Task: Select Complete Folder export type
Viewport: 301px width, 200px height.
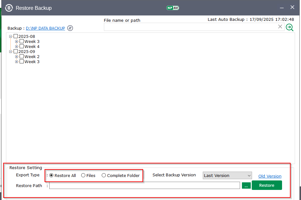Action: click(x=104, y=175)
